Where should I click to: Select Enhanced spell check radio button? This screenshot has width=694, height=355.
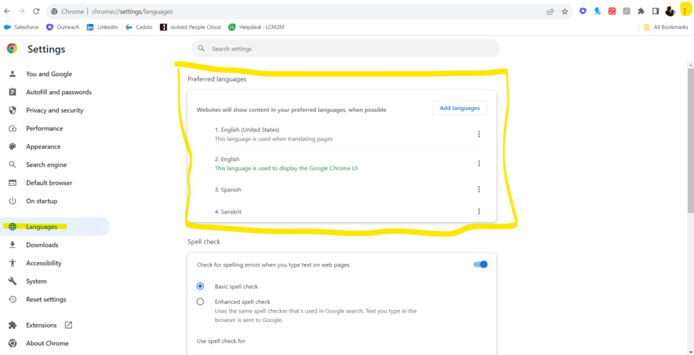point(200,302)
